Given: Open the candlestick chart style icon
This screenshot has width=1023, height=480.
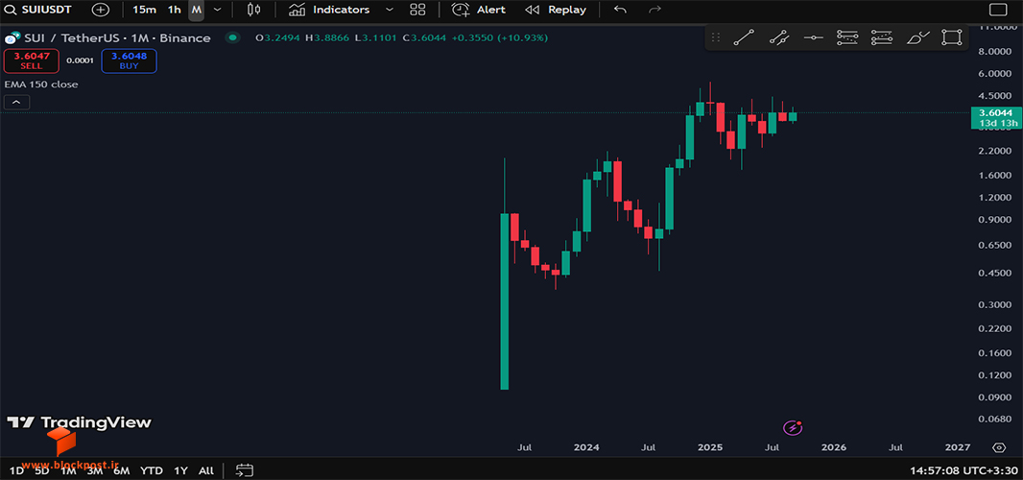Looking at the screenshot, I should [x=253, y=10].
